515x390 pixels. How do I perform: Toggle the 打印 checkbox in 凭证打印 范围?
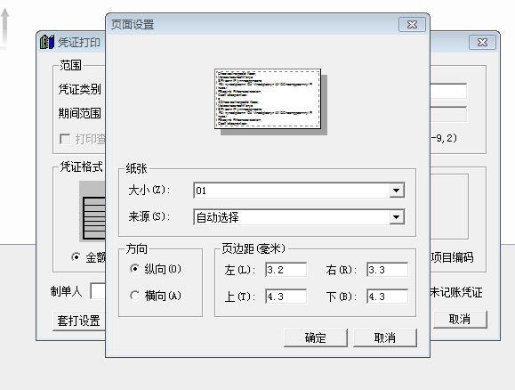click(65, 139)
